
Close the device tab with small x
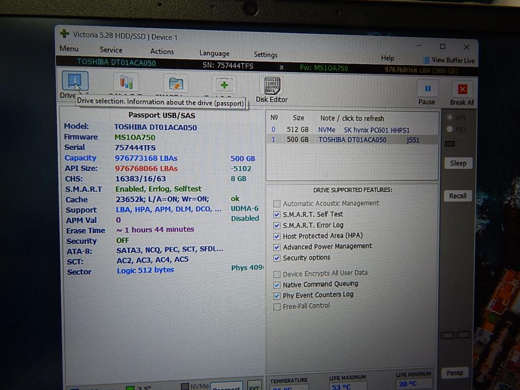point(281,68)
